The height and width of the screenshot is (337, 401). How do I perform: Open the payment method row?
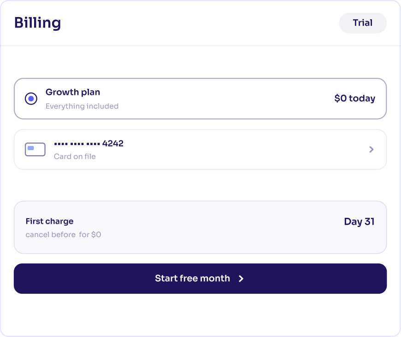(x=200, y=150)
